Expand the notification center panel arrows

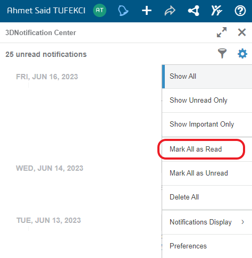[222, 32]
